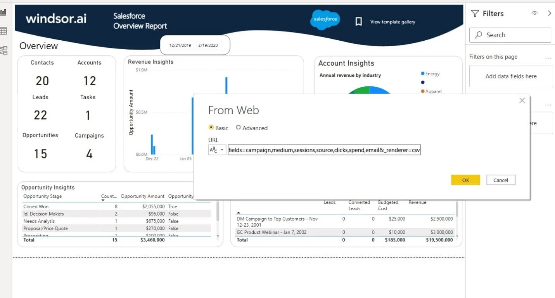This screenshot has width=555, height=298.
Task: Select the DM Campaign to Top Customers row
Action: (x=344, y=222)
